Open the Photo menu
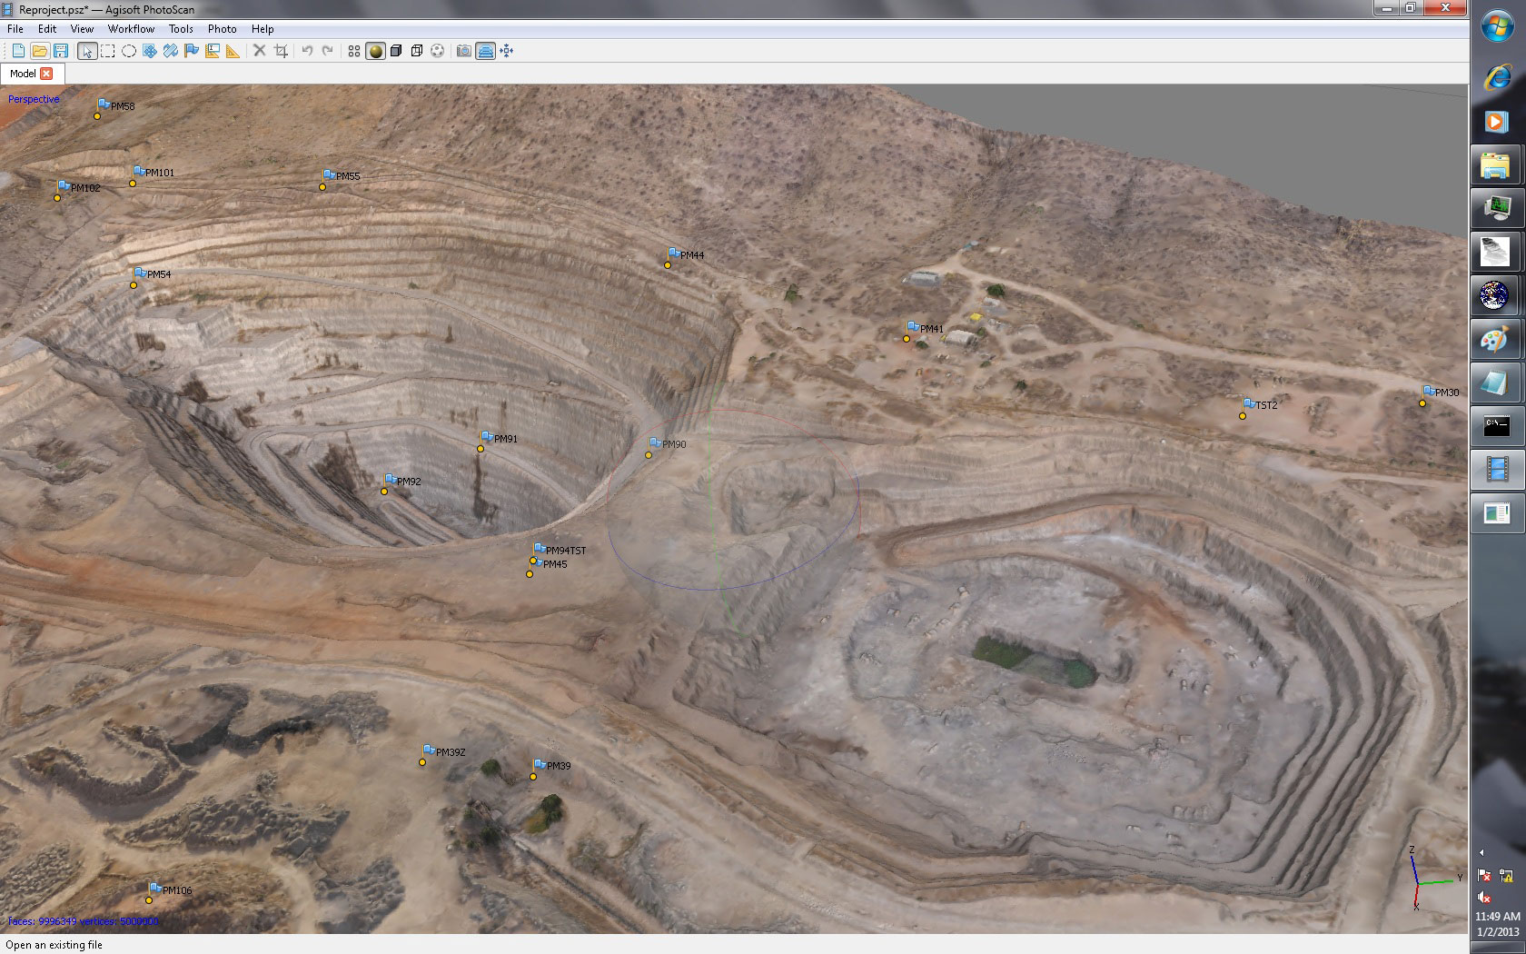 (222, 29)
